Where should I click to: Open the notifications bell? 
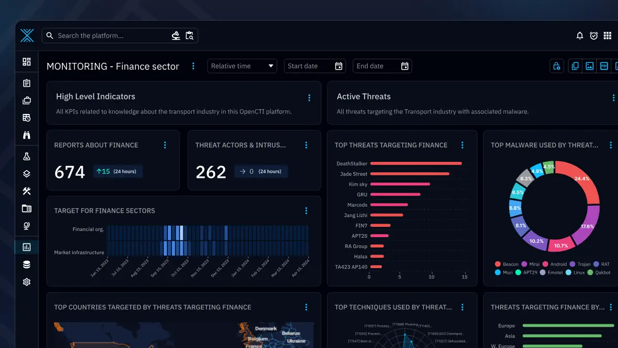pos(579,36)
